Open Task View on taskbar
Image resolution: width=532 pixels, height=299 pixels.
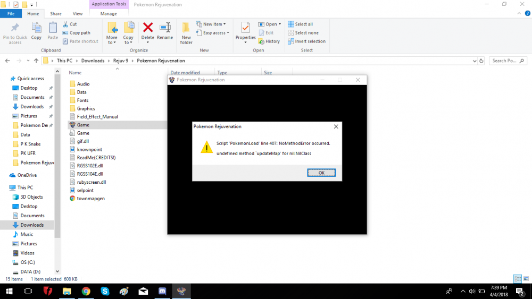[x=28, y=291]
